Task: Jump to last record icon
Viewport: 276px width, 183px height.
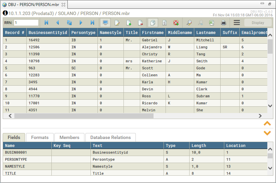Action: 92,23
